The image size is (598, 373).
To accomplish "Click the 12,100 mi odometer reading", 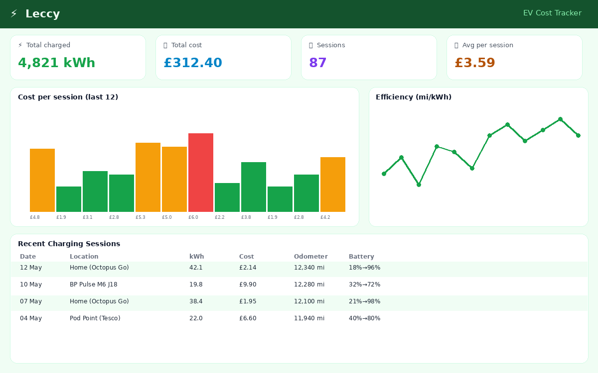I will [x=309, y=301].
